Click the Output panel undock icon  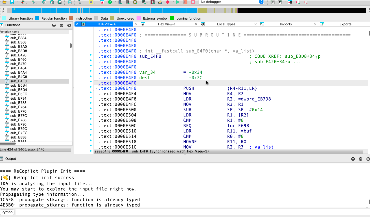[361, 159]
